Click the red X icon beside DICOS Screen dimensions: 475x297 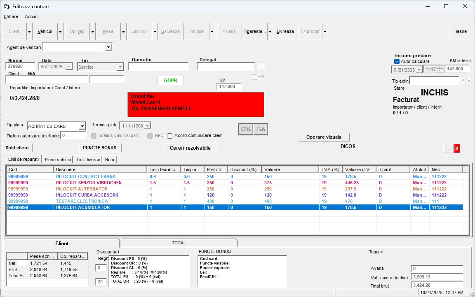[457, 148]
